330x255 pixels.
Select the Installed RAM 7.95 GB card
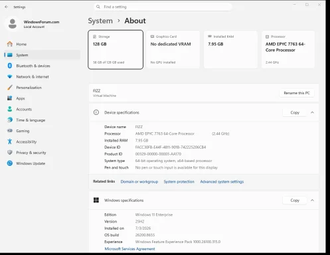230,50
